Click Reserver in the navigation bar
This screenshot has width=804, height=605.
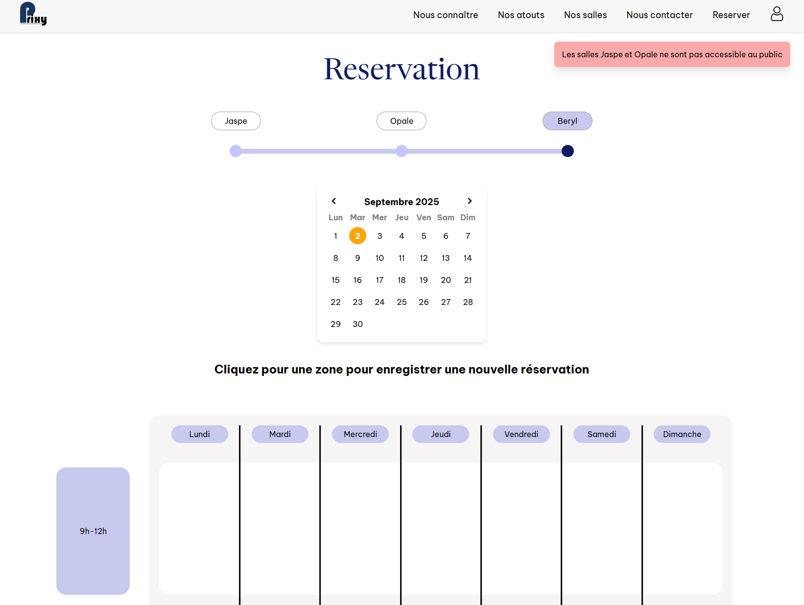pos(731,15)
